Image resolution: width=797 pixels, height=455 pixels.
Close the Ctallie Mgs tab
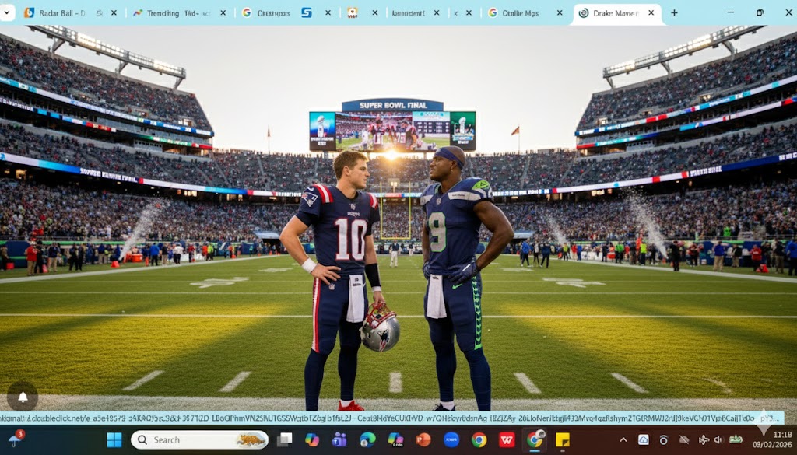pyautogui.click(x=560, y=13)
